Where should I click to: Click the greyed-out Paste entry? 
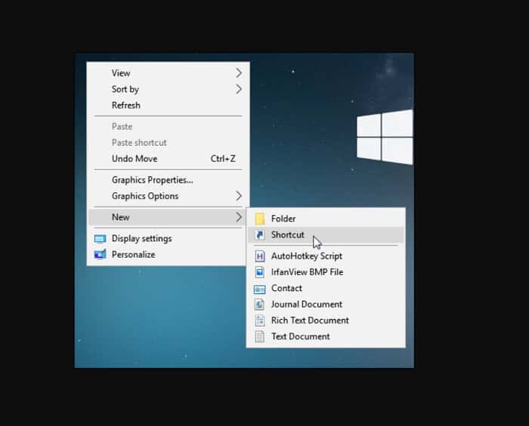pos(168,127)
